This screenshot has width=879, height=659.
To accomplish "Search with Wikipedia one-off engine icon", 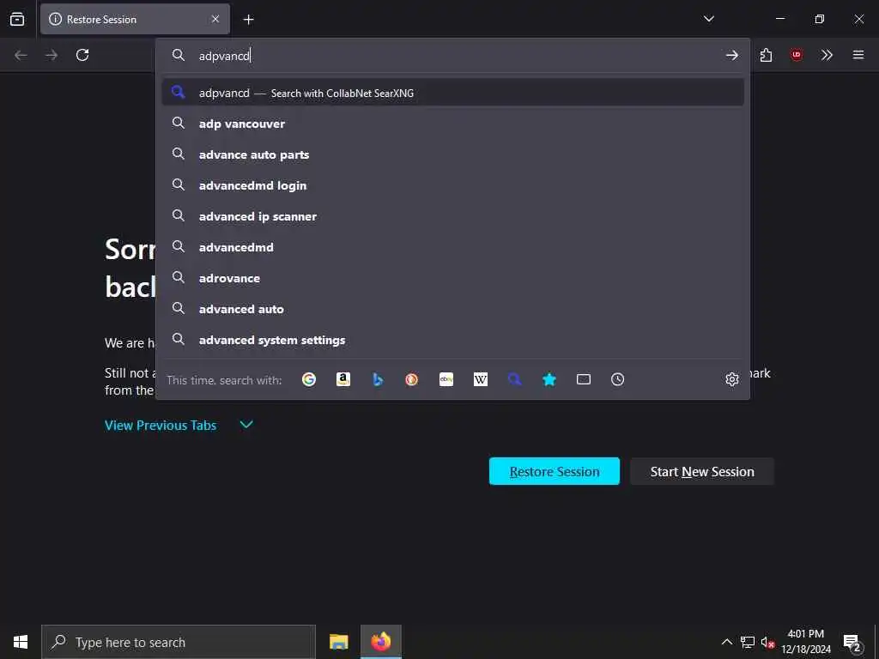I will click(481, 379).
